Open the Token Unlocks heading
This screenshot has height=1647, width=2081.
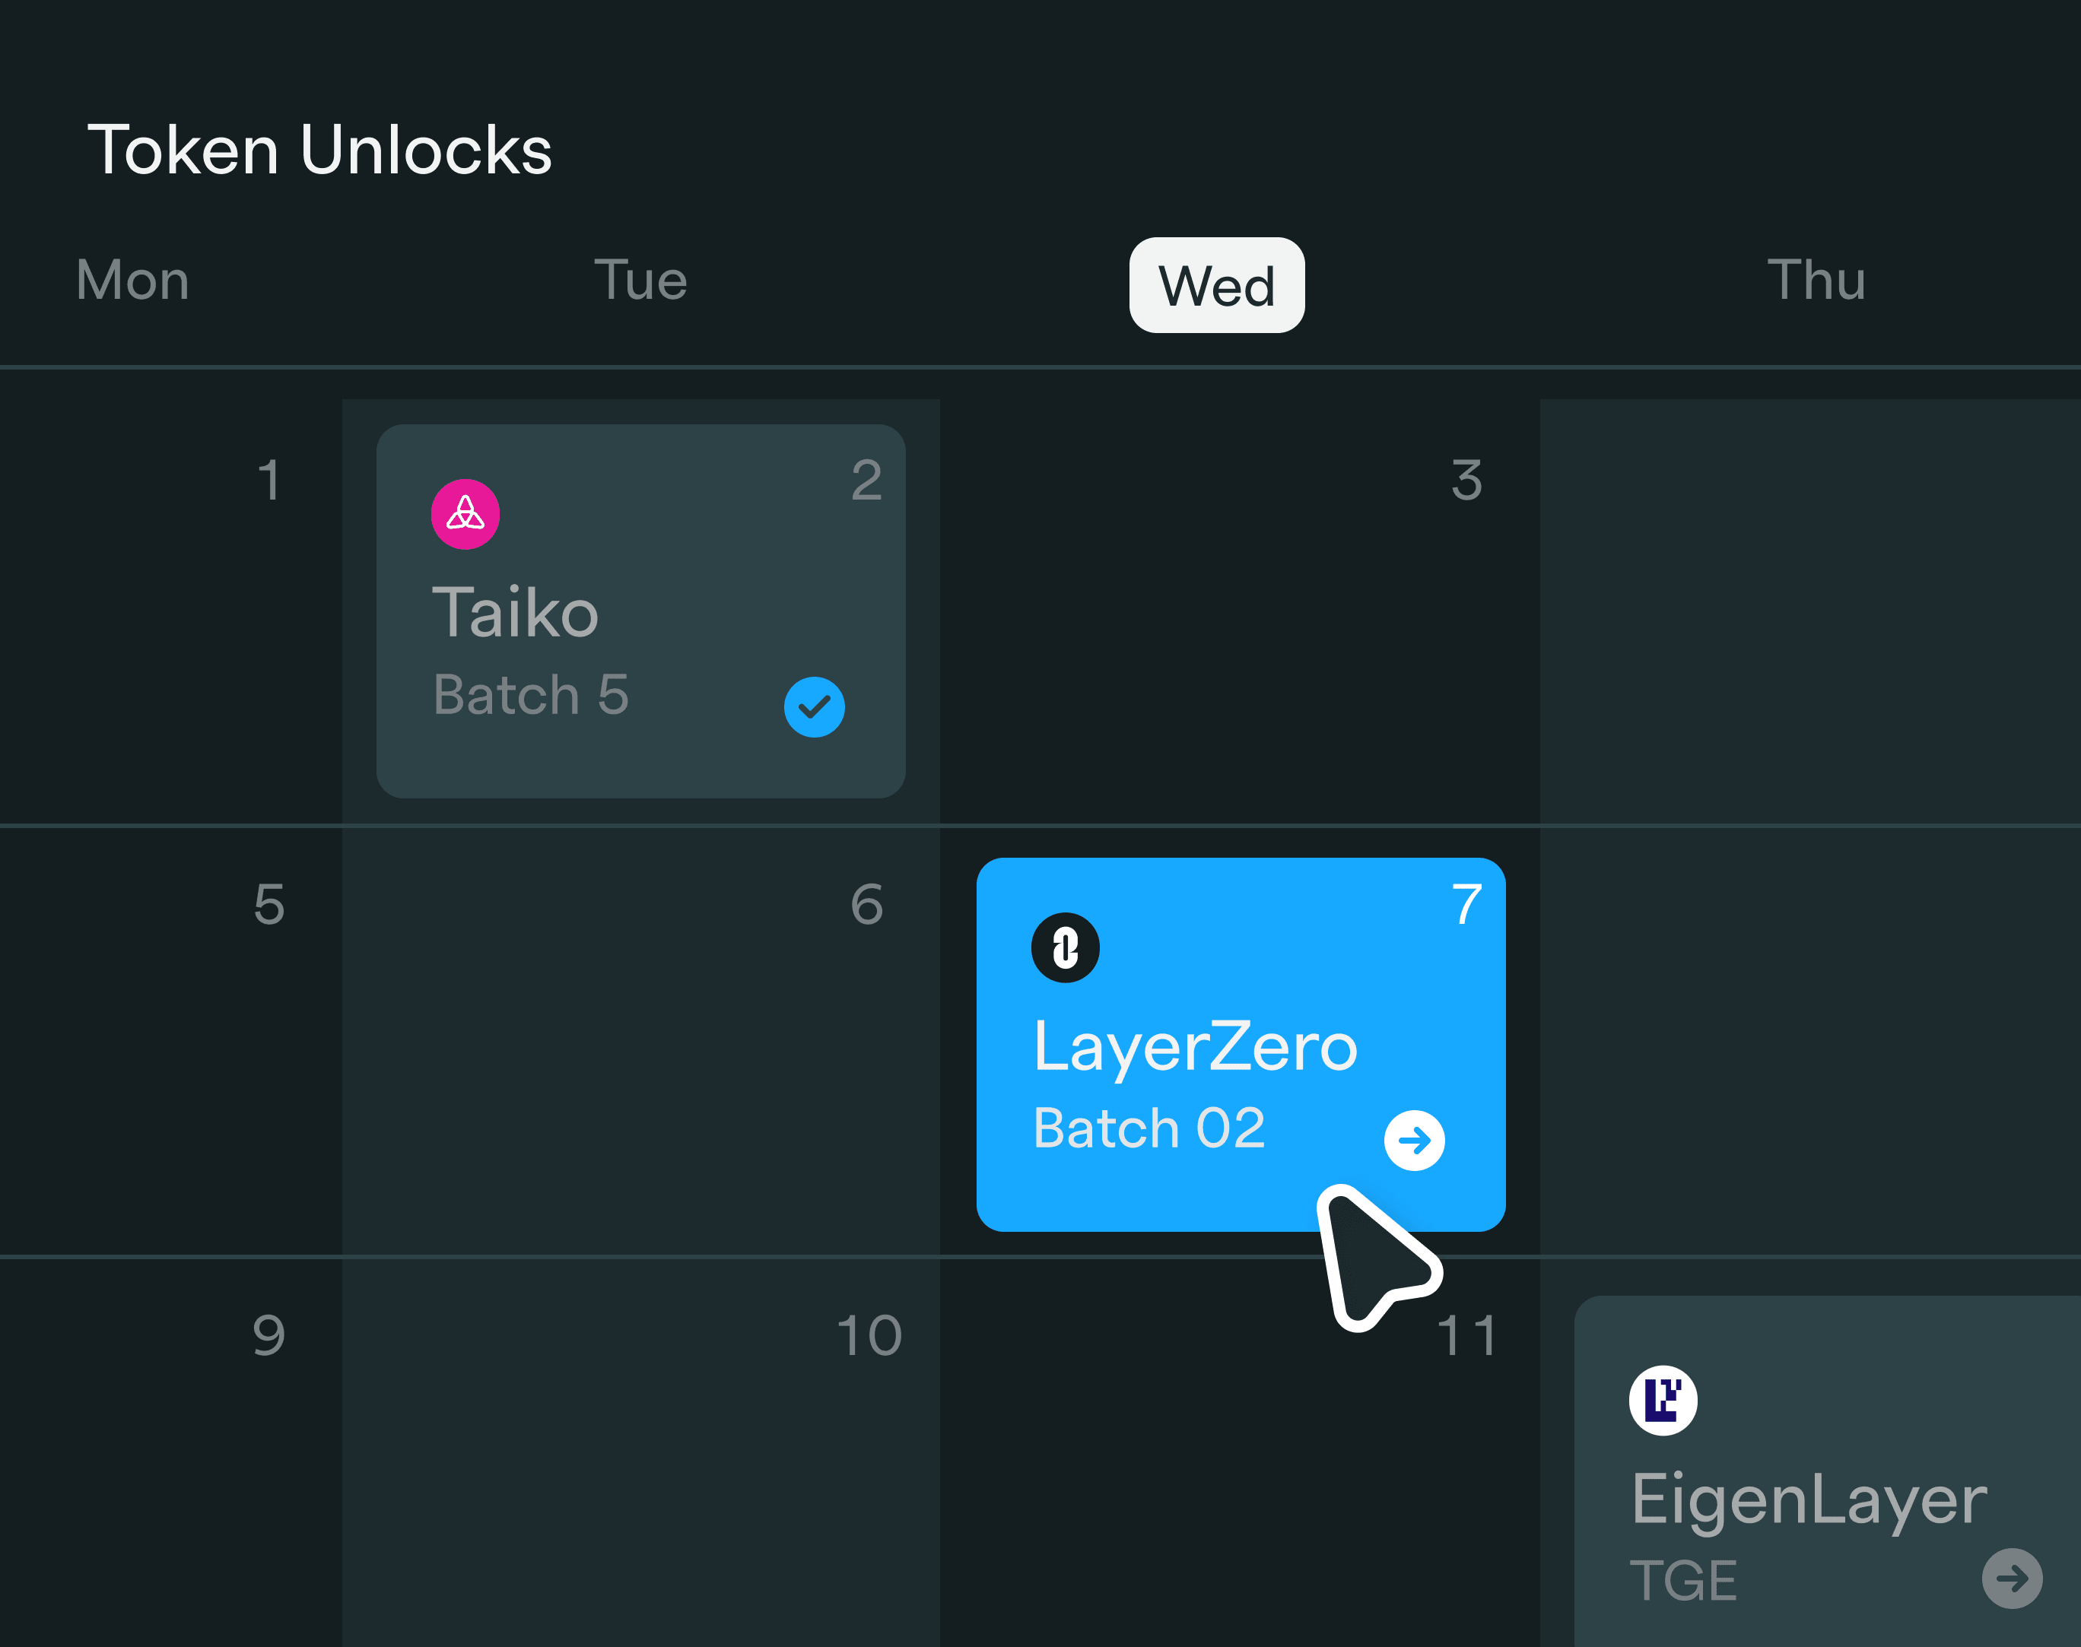coord(321,150)
